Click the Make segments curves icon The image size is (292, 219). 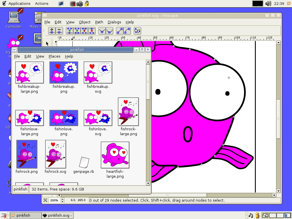click(x=127, y=31)
